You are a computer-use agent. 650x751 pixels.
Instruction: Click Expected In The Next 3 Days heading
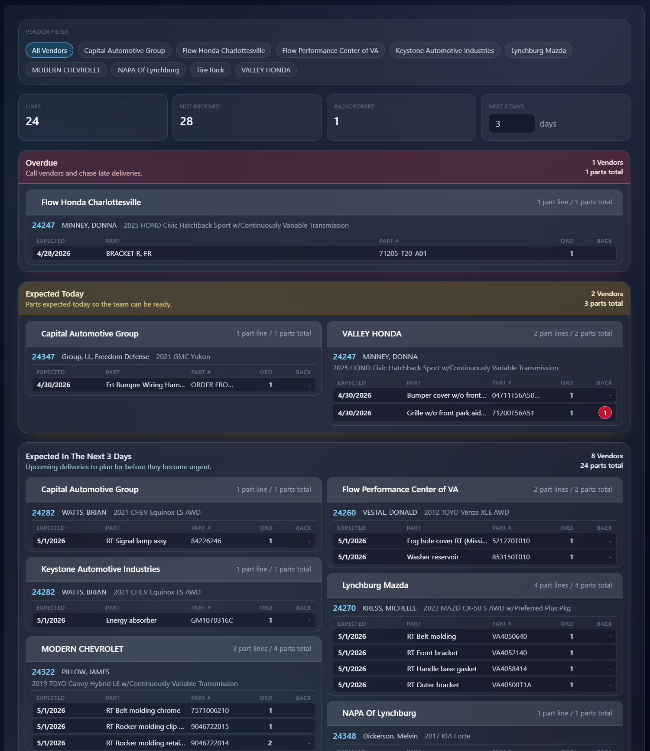click(x=78, y=456)
